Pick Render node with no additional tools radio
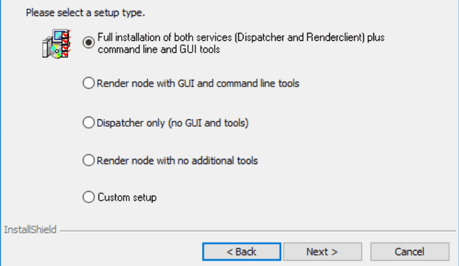 (x=88, y=160)
